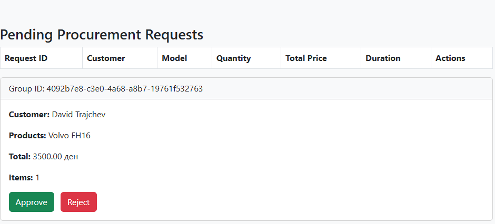This screenshot has width=495, height=224.
Task: Click the Actions column header
Action: click(x=450, y=58)
